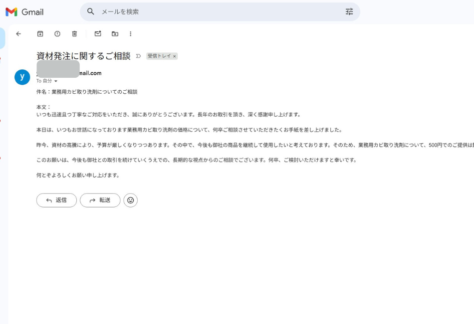Expand recipient details next to To 自分
Image resolution: width=474 pixels, height=324 pixels.
[56, 81]
